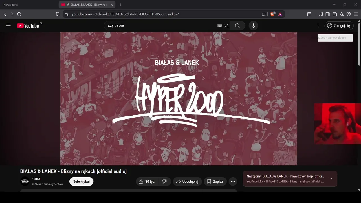Open Brave Wallet icon
This screenshot has height=203, width=361.
click(335, 14)
